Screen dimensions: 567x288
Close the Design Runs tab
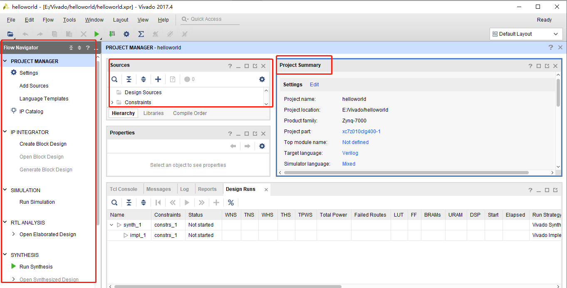266,190
